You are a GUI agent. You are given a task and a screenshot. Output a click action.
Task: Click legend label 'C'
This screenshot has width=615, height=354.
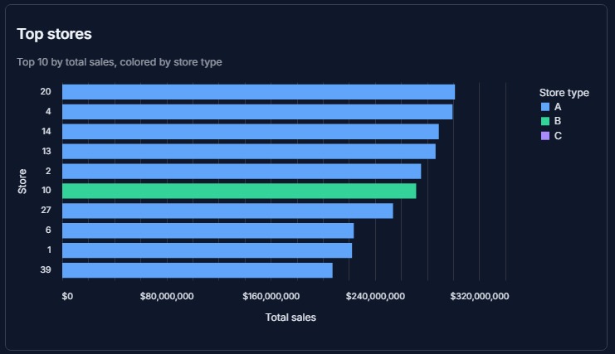point(558,136)
